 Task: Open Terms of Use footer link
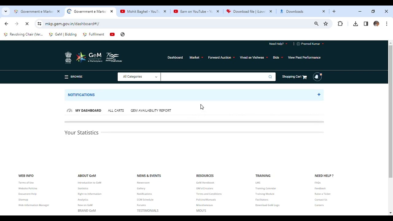pyautogui.click(x=26, y=183)
